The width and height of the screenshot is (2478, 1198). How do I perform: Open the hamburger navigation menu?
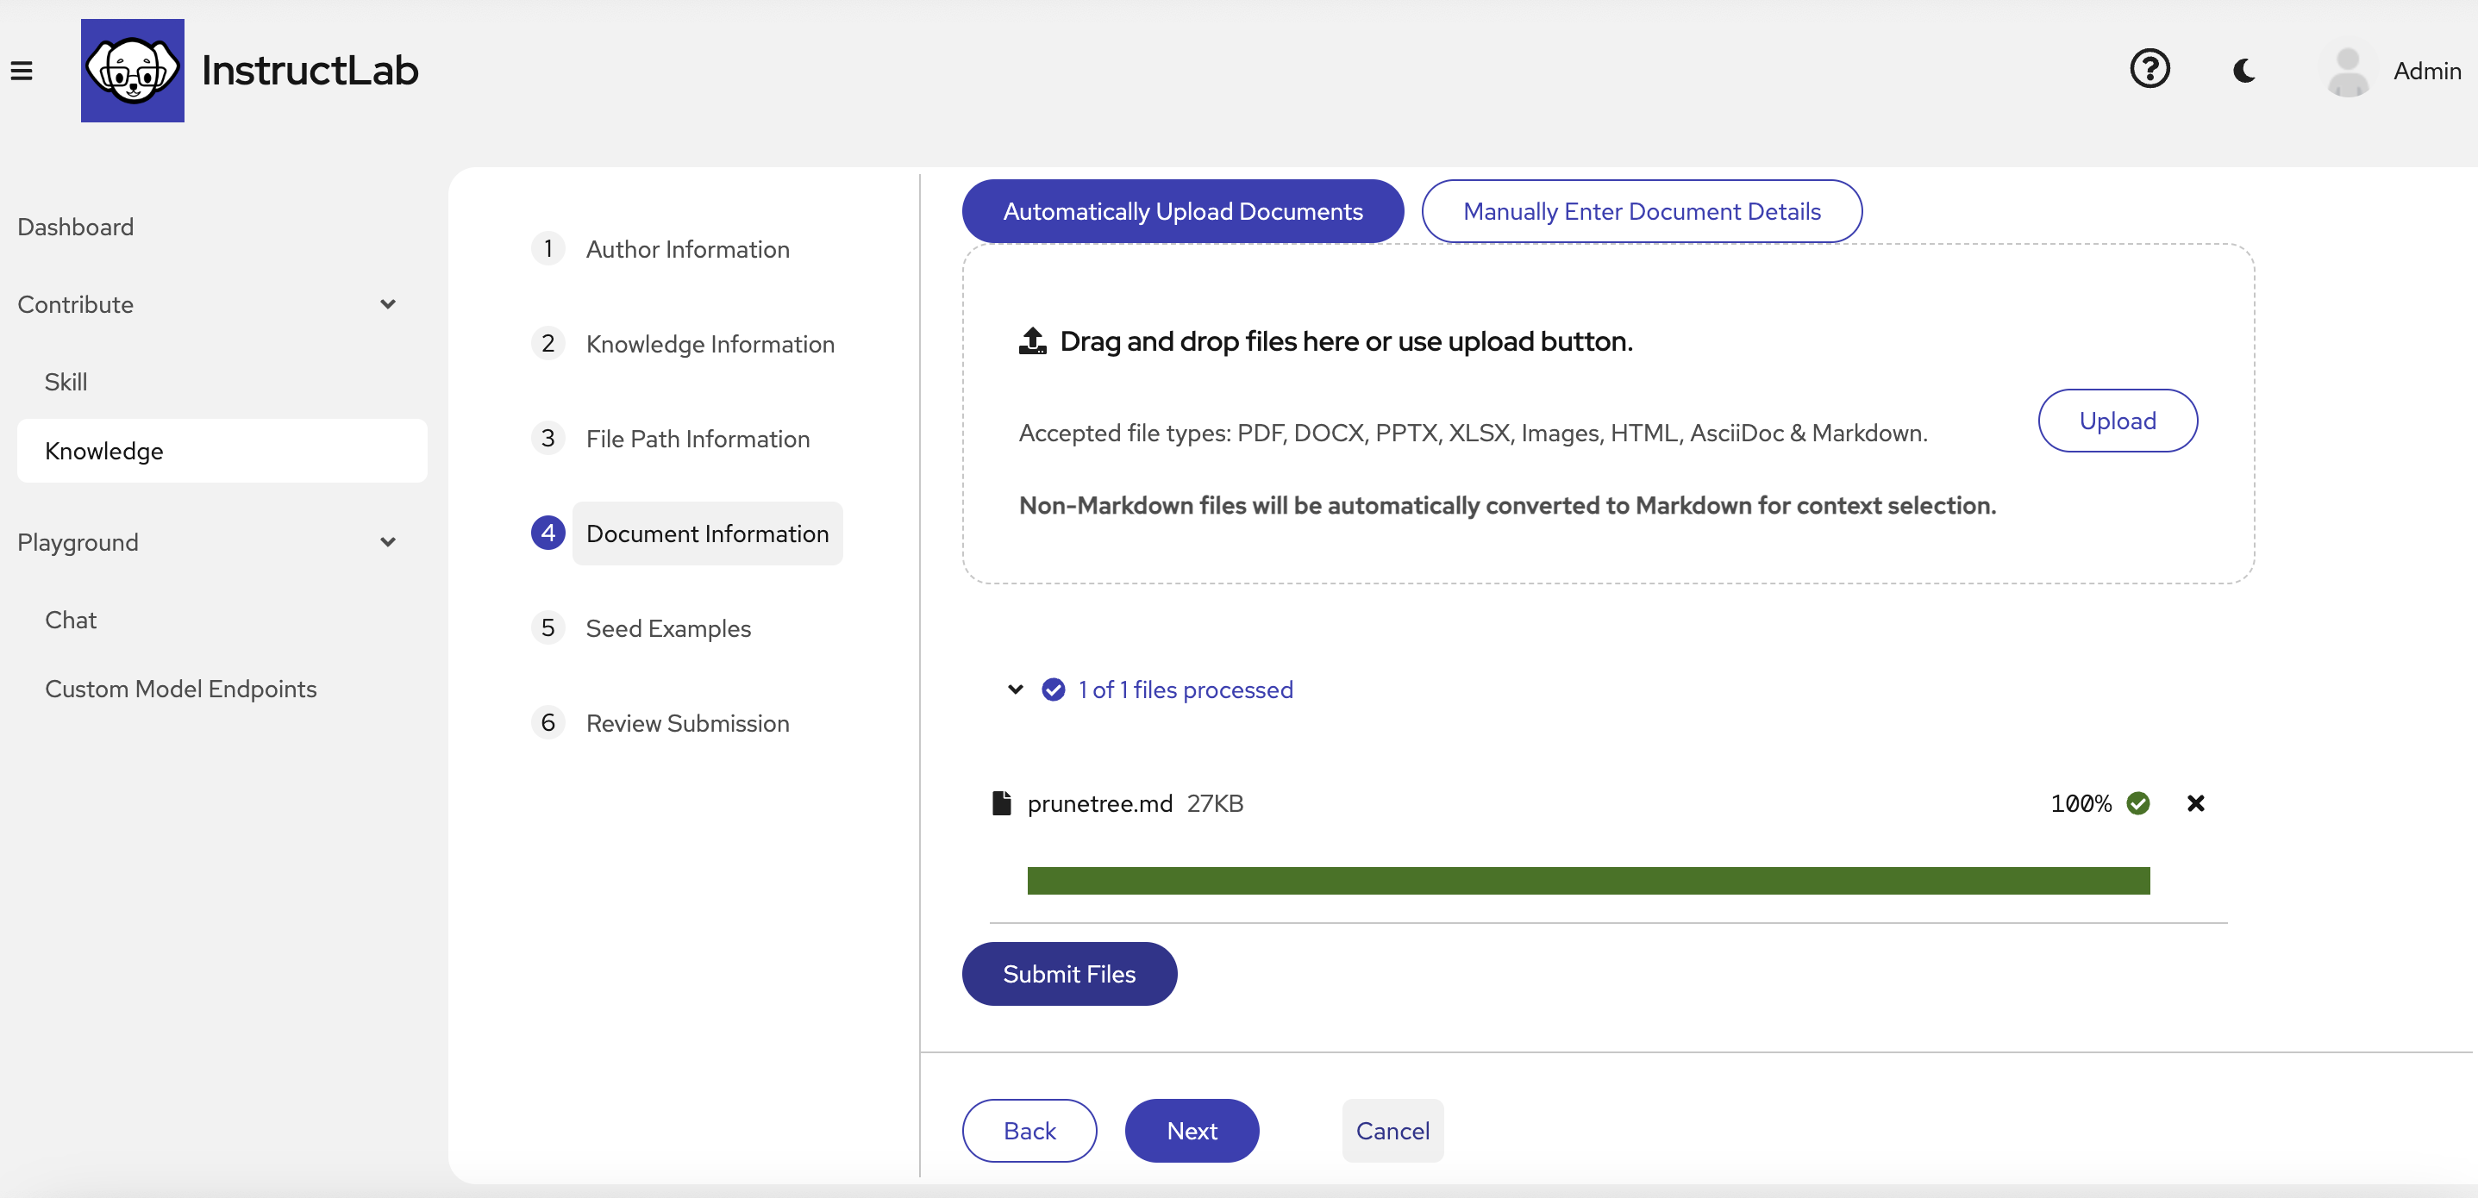tap(22, 70)
